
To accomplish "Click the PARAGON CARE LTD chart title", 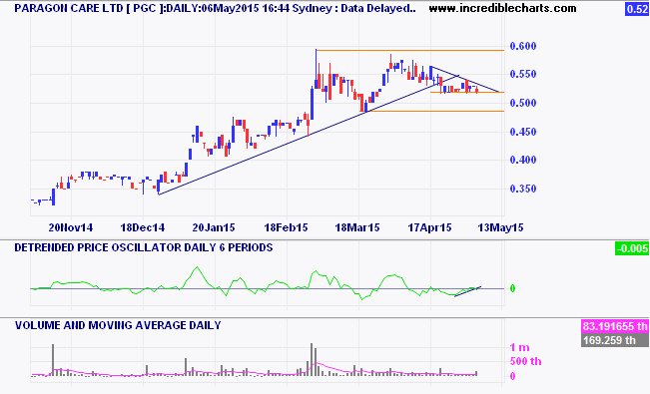I will tap(215, 8).
